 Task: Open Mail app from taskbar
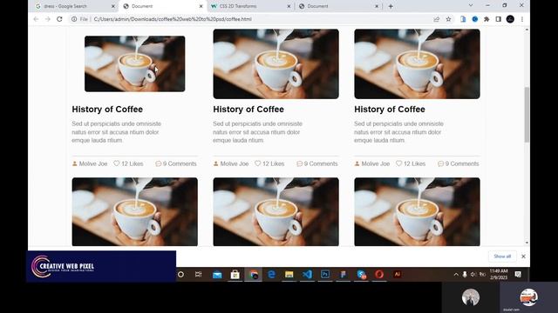click(217, 275)
